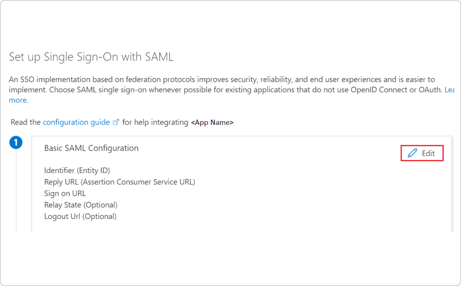Click the external-link icon beside configuration guide
This screenshot has width=461, height=286.
(x=116, y=122)
